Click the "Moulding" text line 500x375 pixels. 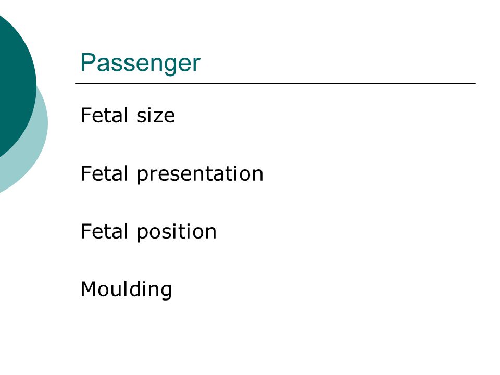[126, 290]
